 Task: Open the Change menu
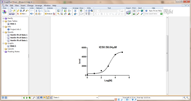[30, 6]
